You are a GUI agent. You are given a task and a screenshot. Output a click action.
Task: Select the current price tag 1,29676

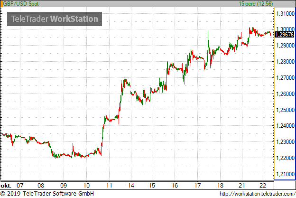point(285,35)
